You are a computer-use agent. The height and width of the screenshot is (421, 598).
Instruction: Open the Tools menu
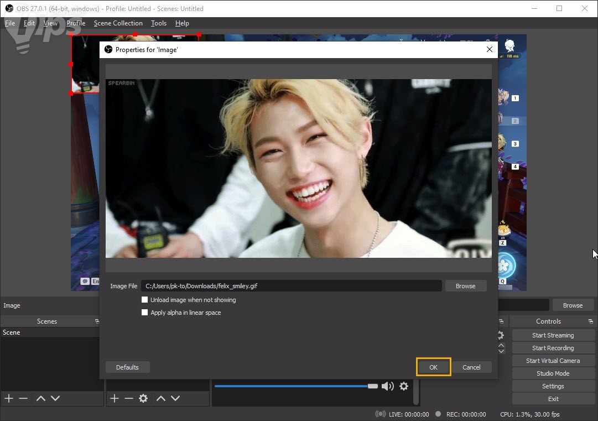159,23
